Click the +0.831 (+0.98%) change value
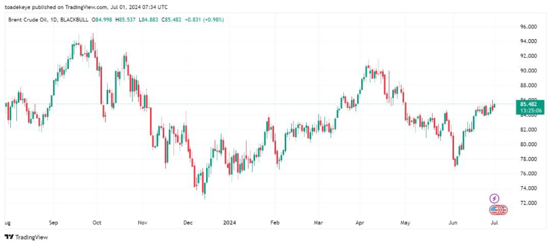Viewport: 551px width, 245px height. 204,19
